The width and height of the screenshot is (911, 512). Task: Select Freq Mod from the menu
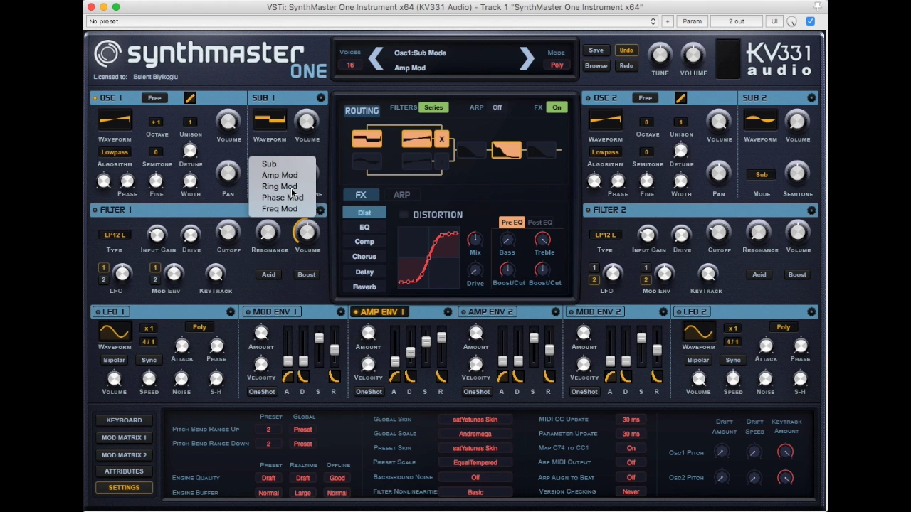click(280, 209)
